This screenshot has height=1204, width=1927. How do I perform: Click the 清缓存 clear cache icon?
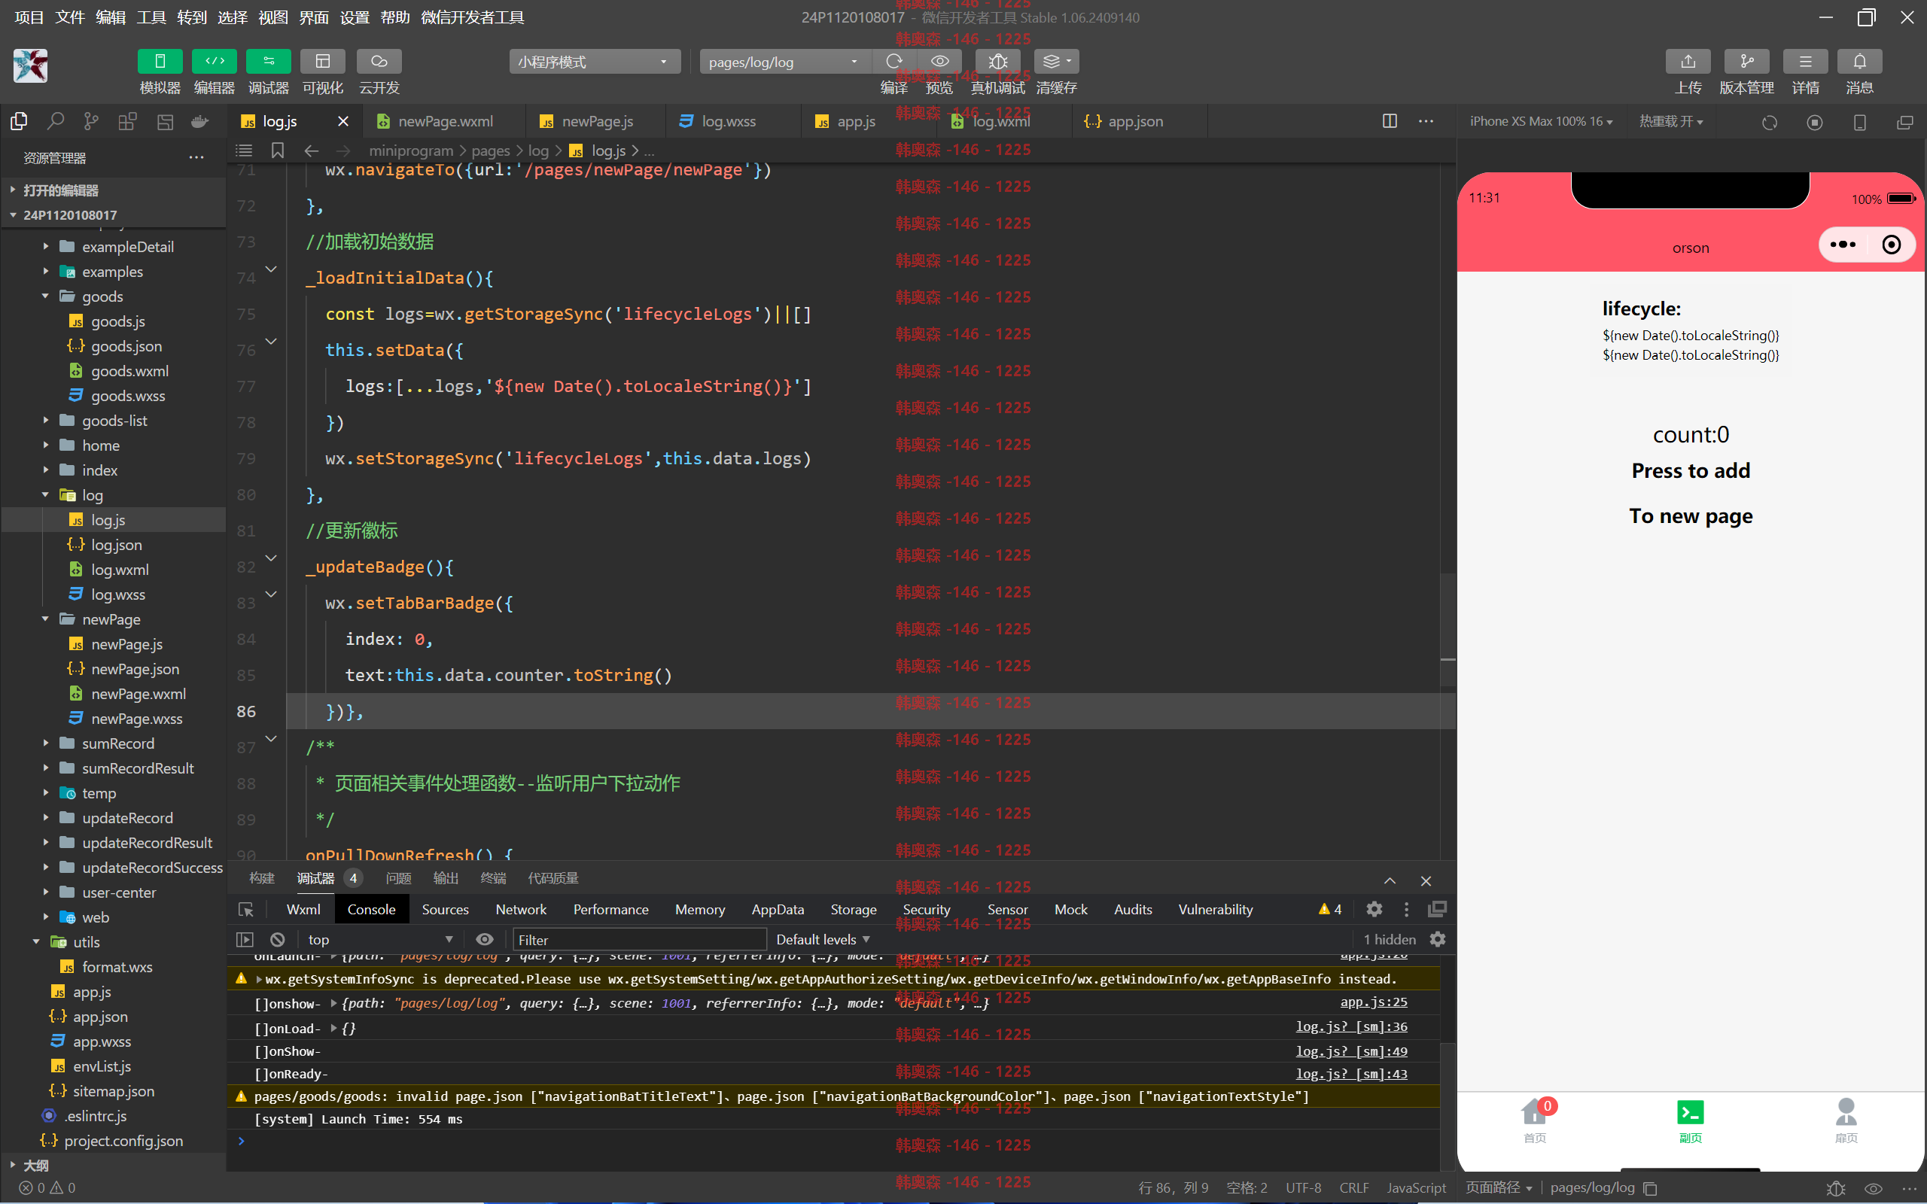tap(1057, 61)
